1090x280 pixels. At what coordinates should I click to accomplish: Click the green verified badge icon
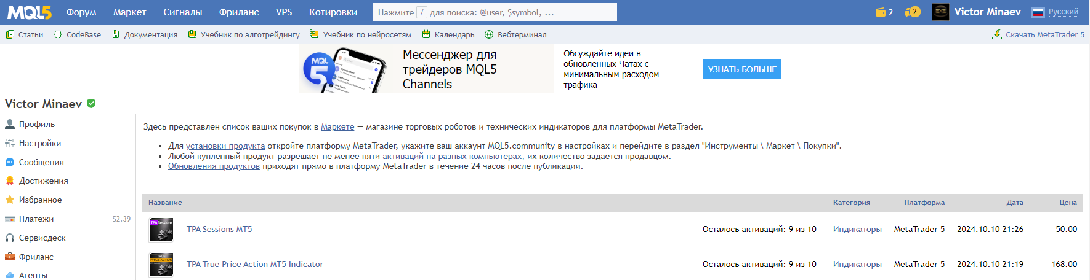91,104
